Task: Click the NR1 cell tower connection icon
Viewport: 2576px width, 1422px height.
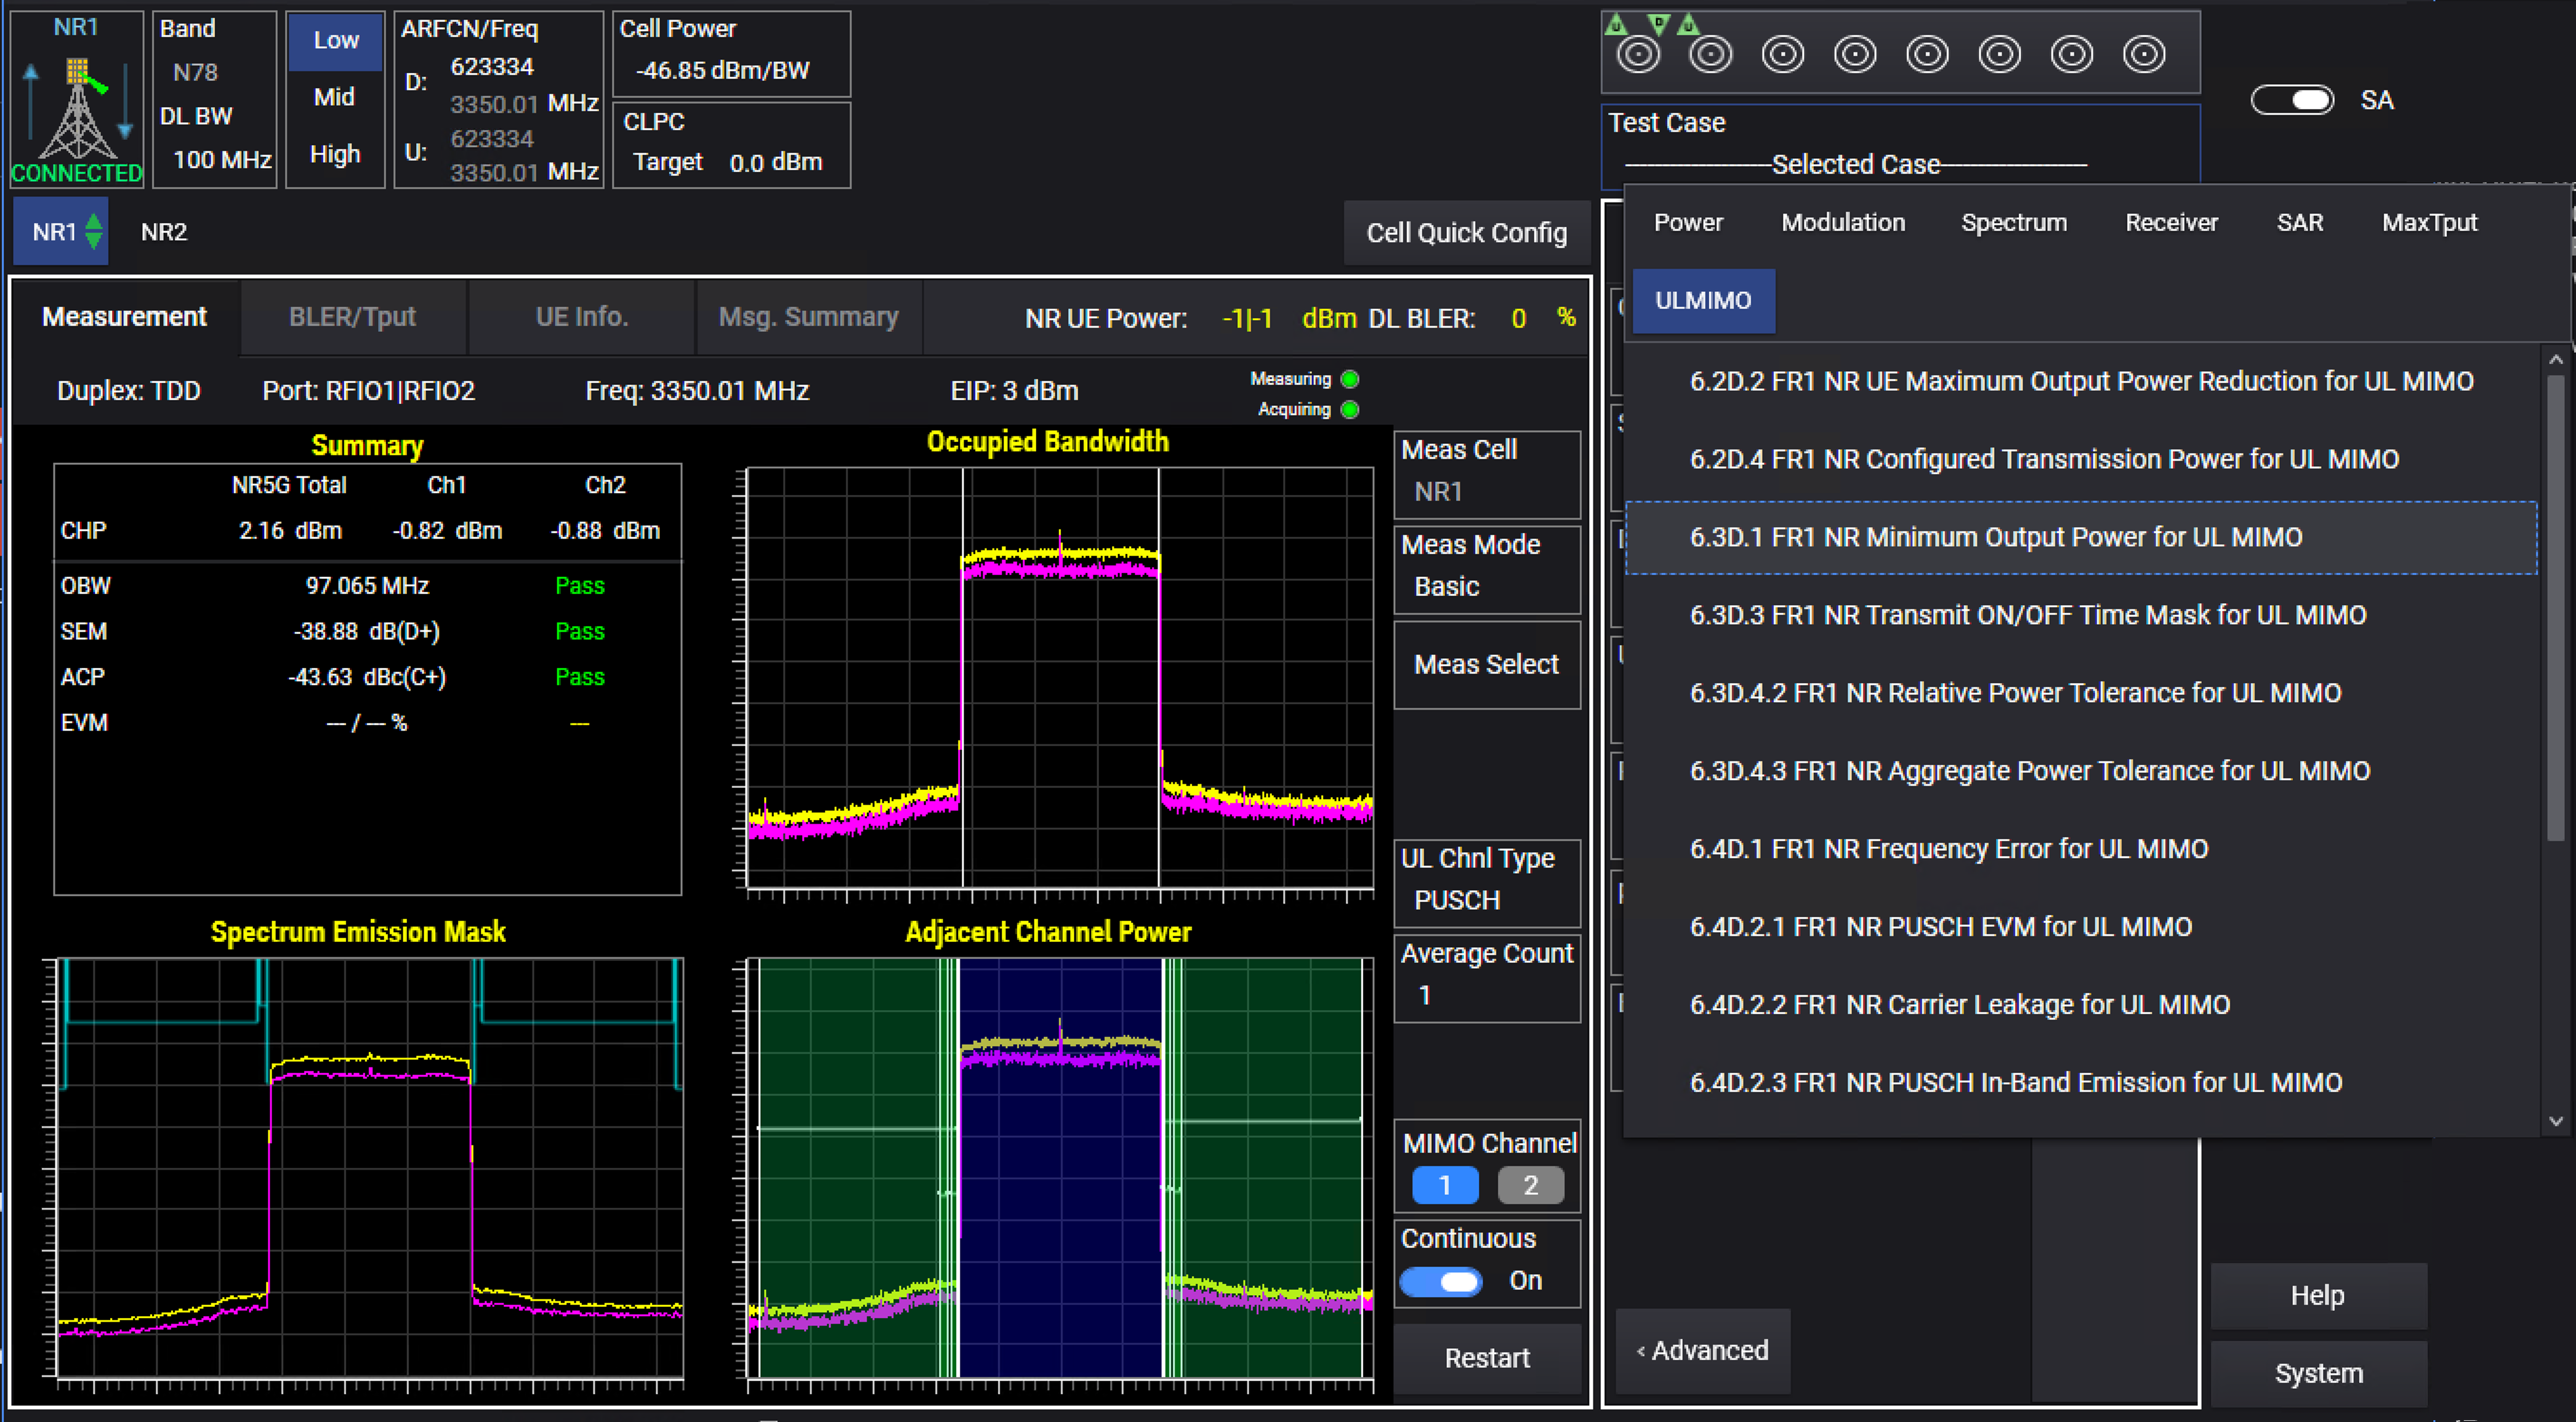Action: click(77, 110)
